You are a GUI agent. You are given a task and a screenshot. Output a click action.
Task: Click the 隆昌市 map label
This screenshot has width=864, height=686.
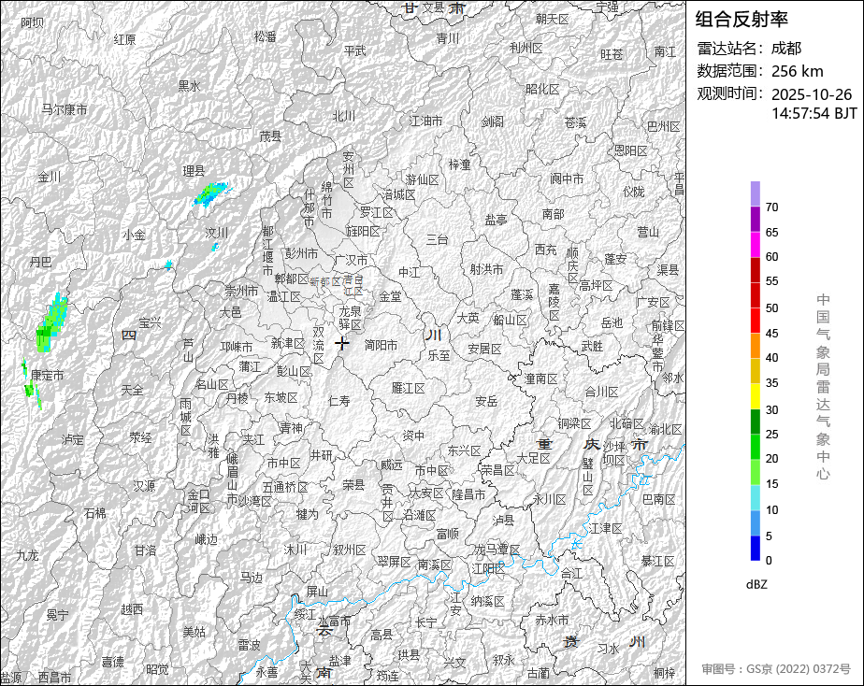click(x=468, y=494)
